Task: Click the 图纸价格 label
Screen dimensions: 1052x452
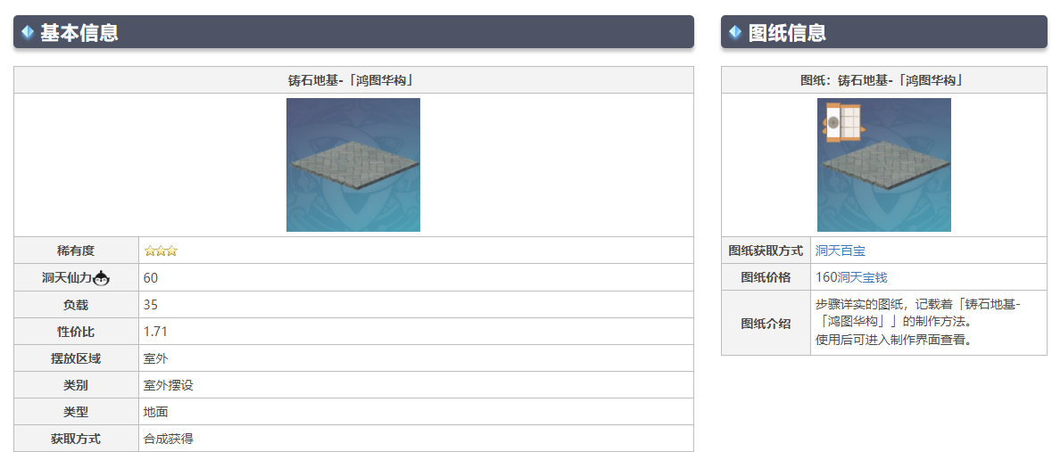Action: [766, 277]
